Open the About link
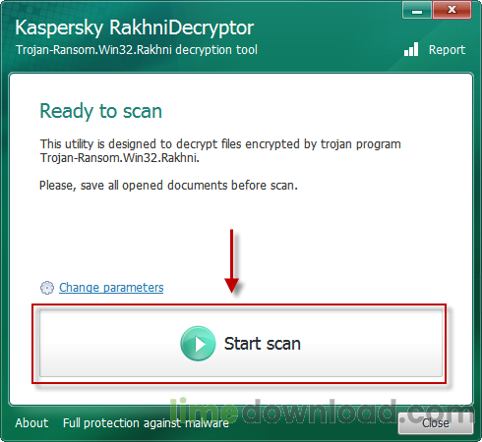This screenshot has height=442, width=482. 31,423
